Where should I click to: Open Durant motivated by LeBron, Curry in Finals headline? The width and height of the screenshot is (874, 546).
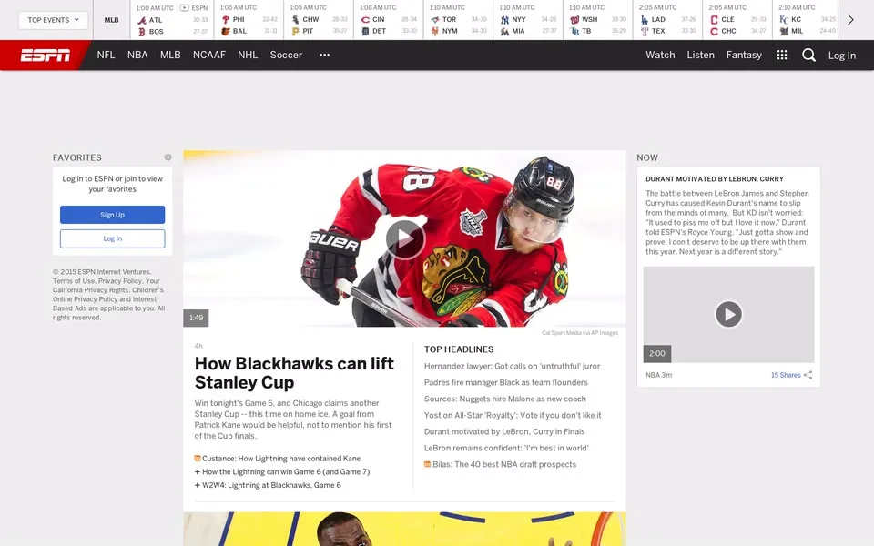pyautogui.click(x=503, y=431)
